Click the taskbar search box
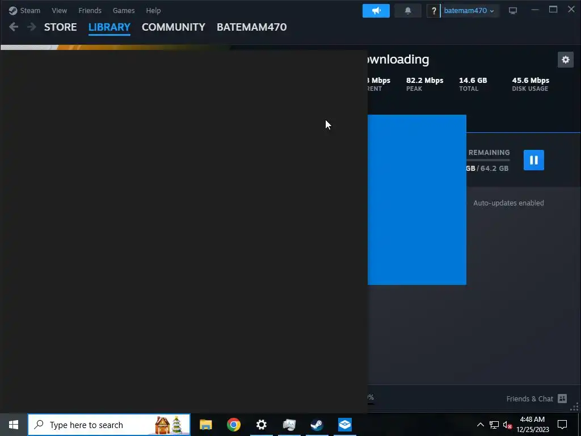 click(x=109, y=425)
